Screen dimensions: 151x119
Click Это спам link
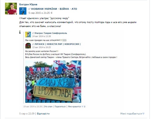[x=48, y=107]
